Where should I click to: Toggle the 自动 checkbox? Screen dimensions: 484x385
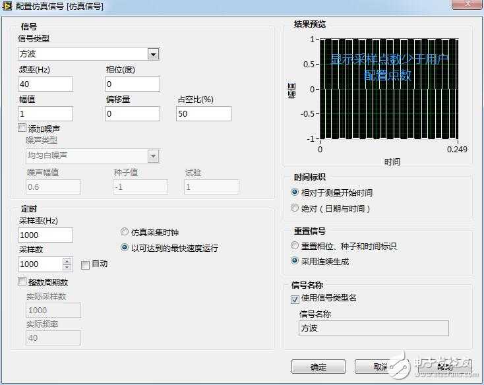(85, 265)
